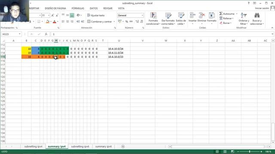Image resolution: width=275 pixels, height=154 pixels.
Task: Click the Name Box showing H115
Action: (10, 34)
